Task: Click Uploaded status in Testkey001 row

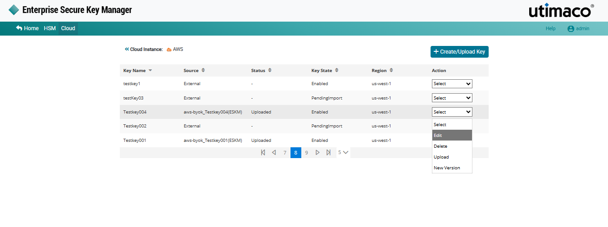Action: pyautogui.click(x=261, y=140)
